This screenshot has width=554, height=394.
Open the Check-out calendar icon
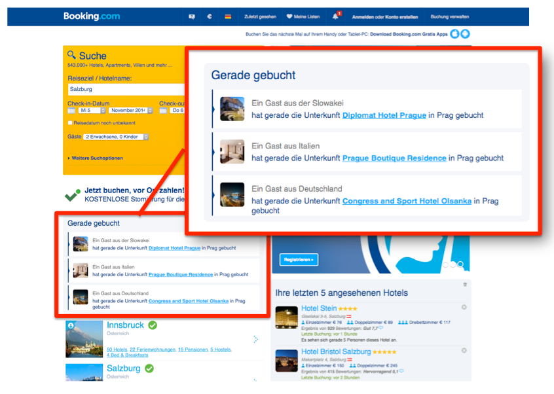(163, 111)
